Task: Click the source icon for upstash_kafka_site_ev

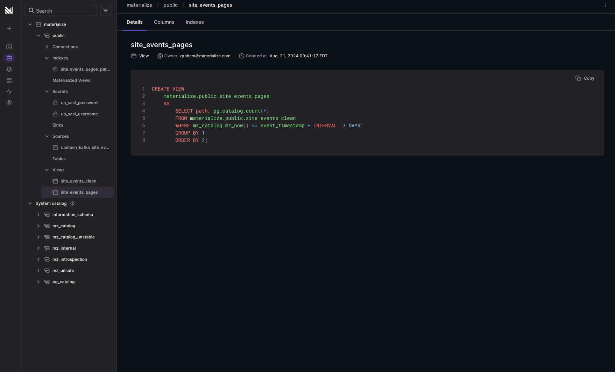Action: pos(55,148)
